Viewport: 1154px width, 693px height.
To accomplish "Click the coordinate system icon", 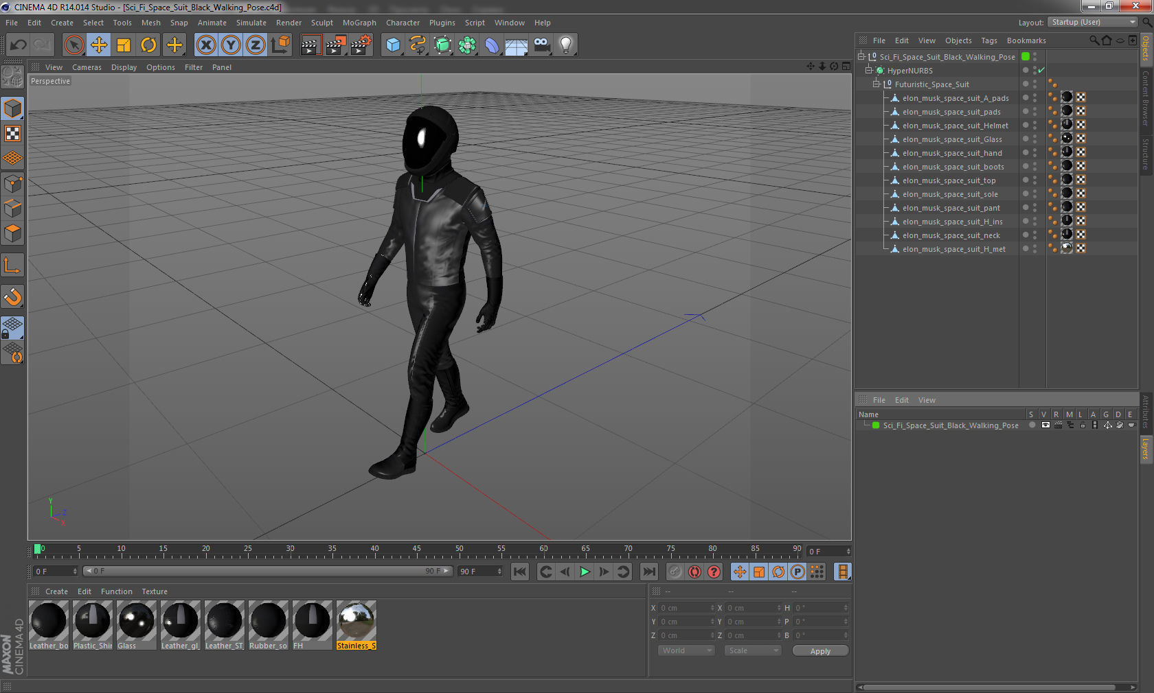I will pyautogui.click(x=280, y=45).
